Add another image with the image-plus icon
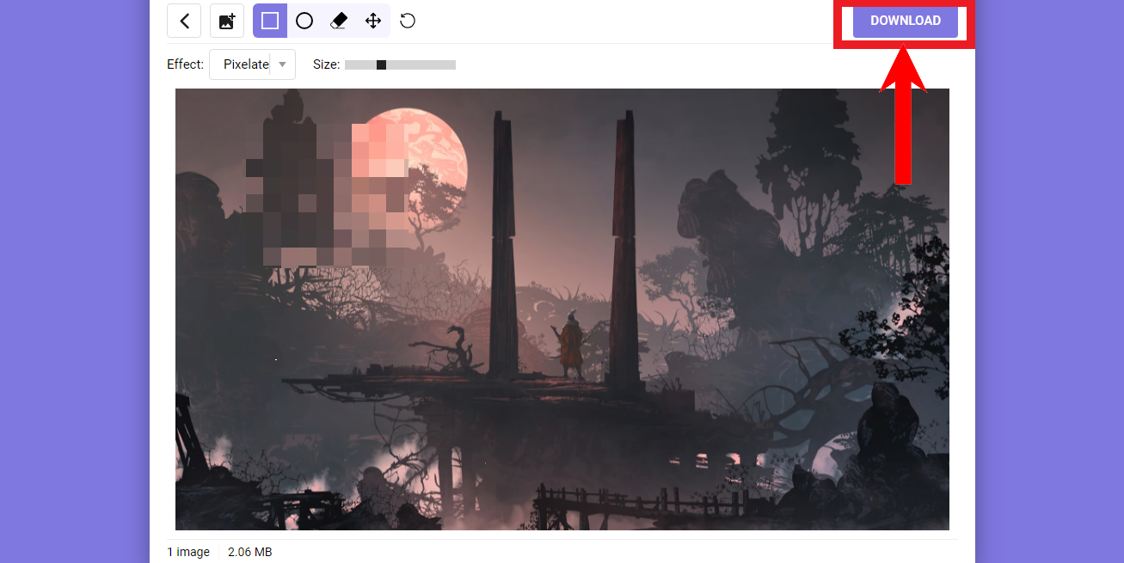The image size is (1124, 563). point(227,21)
